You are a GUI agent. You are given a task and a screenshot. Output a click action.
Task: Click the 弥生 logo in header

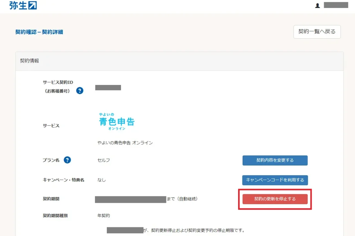pos(23,5)
